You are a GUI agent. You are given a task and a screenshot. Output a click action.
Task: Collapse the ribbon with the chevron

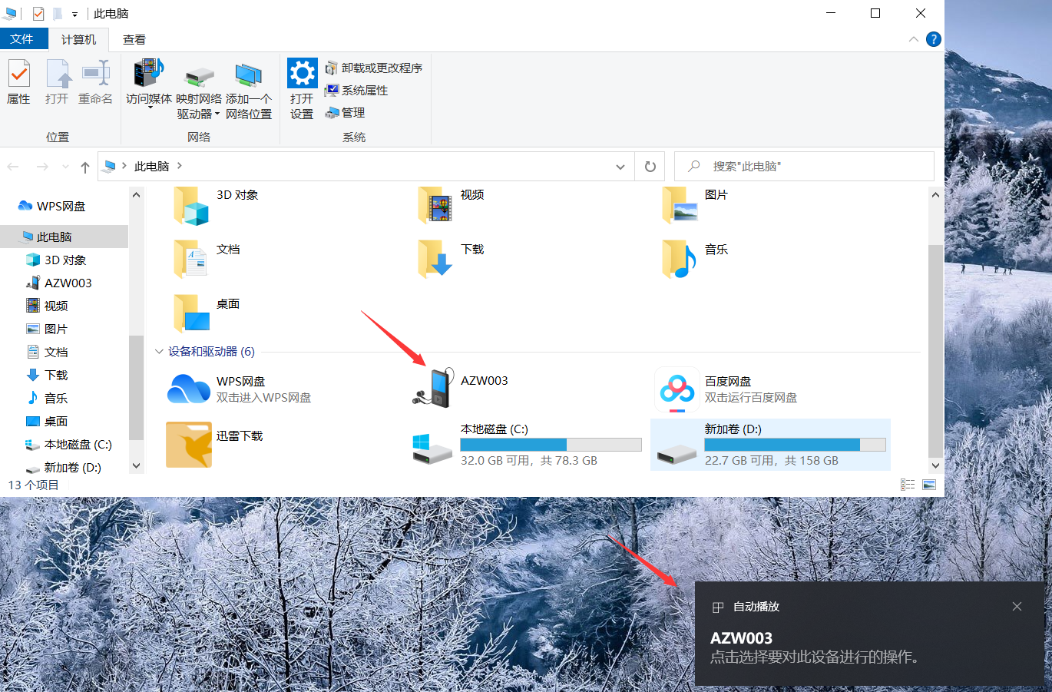click(913, 39)
